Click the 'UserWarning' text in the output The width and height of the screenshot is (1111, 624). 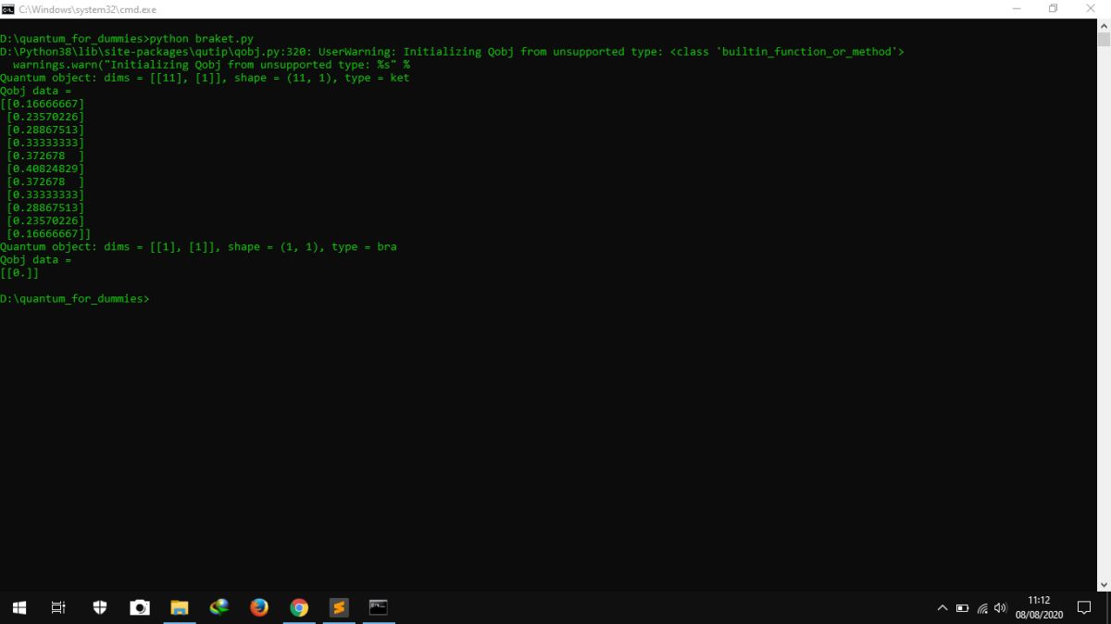pyautogui.click(x=356, y=52)
